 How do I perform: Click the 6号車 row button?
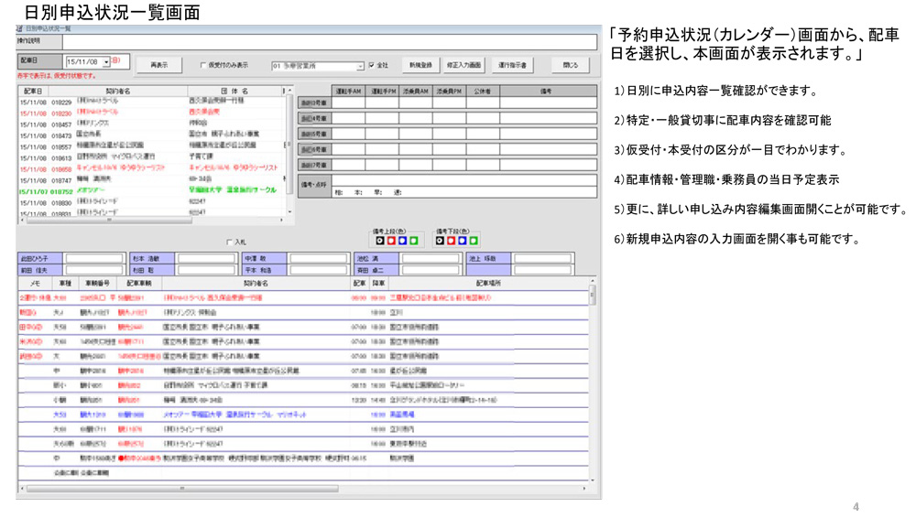pos(314,150)
